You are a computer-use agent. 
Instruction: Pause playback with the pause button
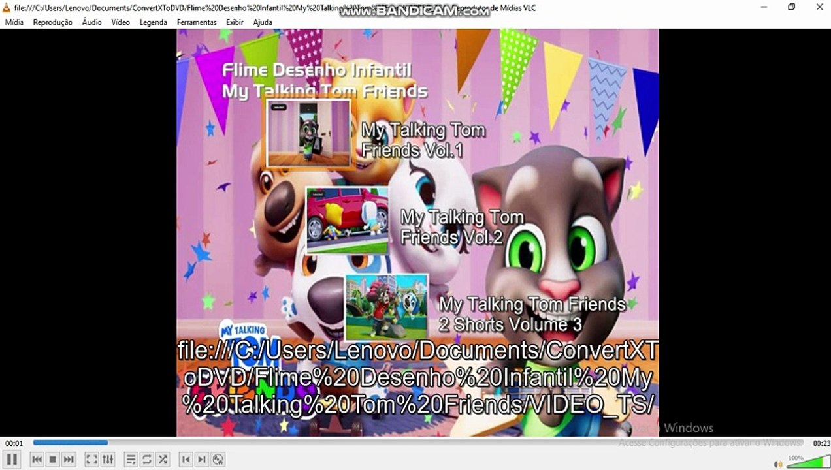[x=12, y=460]
